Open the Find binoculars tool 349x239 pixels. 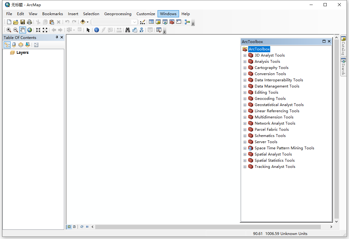(128, 30)
